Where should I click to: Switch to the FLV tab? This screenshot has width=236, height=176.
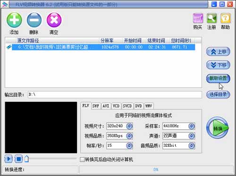[86, 106]
